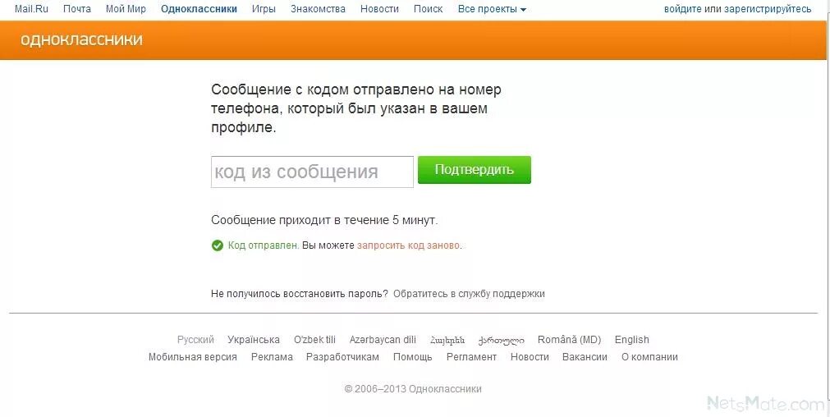This screenshot has width=830, height=417.
Task: Click Сообщение приходит в течение 5 минут text
Action: 324,220
